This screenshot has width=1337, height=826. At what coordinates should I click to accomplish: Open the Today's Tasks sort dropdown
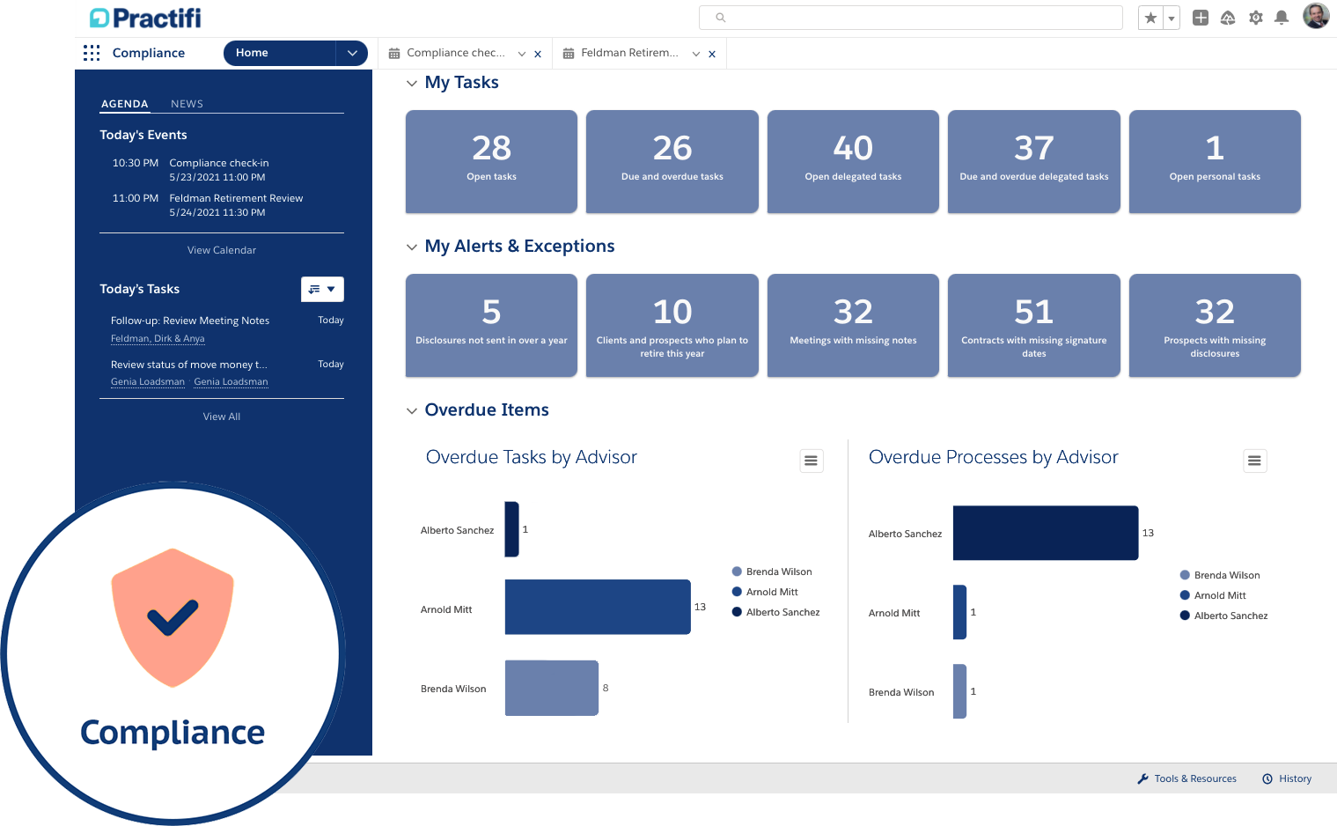pos(322,289)
